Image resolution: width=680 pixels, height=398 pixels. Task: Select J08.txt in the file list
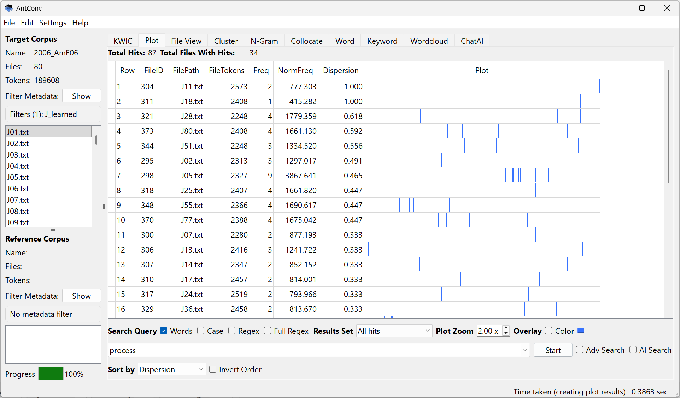tap(49, 211)
